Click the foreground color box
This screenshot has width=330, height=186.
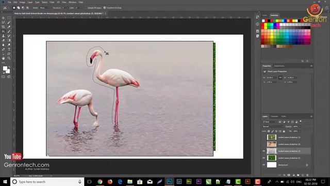5,68
